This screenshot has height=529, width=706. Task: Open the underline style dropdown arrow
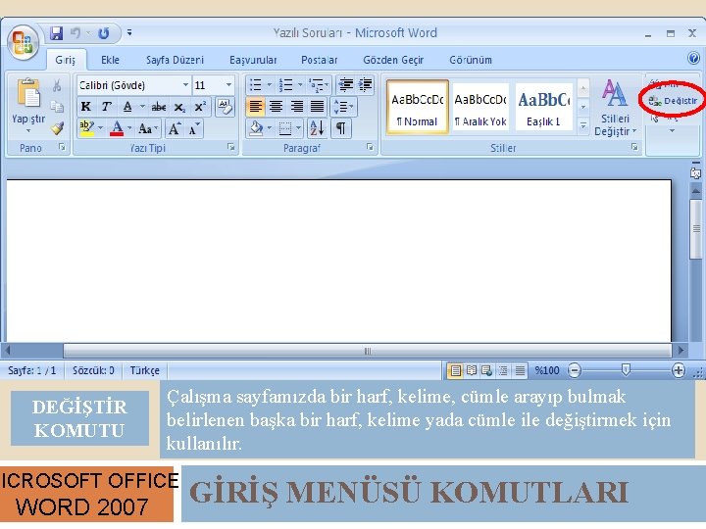click(x=142, y=107)
